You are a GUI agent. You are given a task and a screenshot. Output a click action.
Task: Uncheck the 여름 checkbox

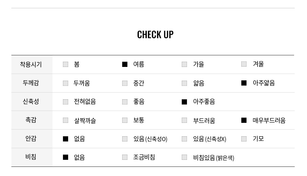(x=125, y=64)
